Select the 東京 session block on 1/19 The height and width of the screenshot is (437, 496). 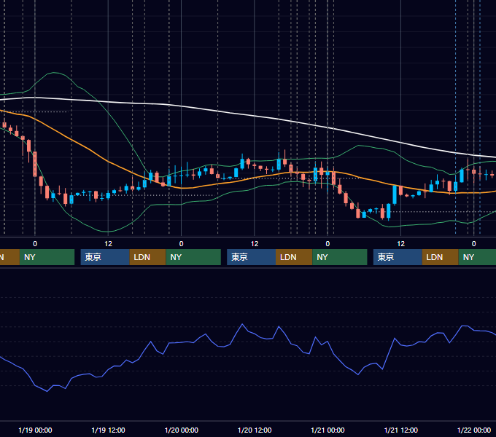[105, 257]
